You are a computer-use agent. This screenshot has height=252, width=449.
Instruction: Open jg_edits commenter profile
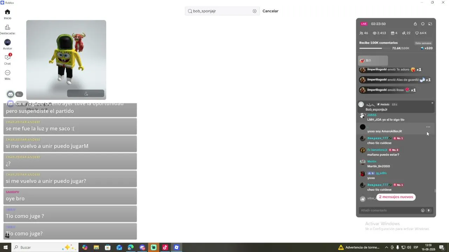(x=381, y=173)
